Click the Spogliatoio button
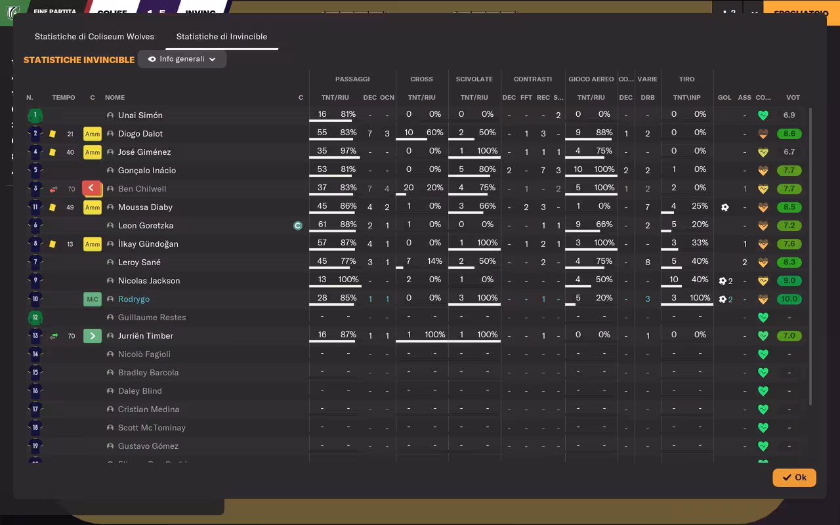 [801, 13]
